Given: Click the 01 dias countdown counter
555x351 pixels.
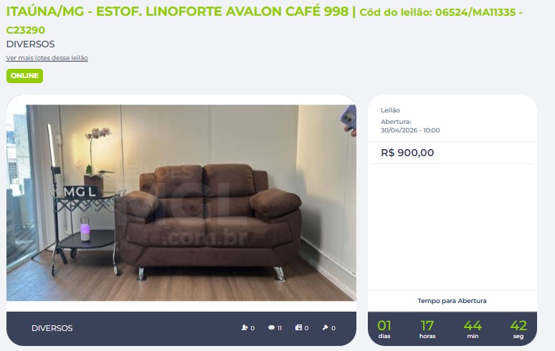Looking at the screenshot, I should pyautogui.click(x=384, y=329).
